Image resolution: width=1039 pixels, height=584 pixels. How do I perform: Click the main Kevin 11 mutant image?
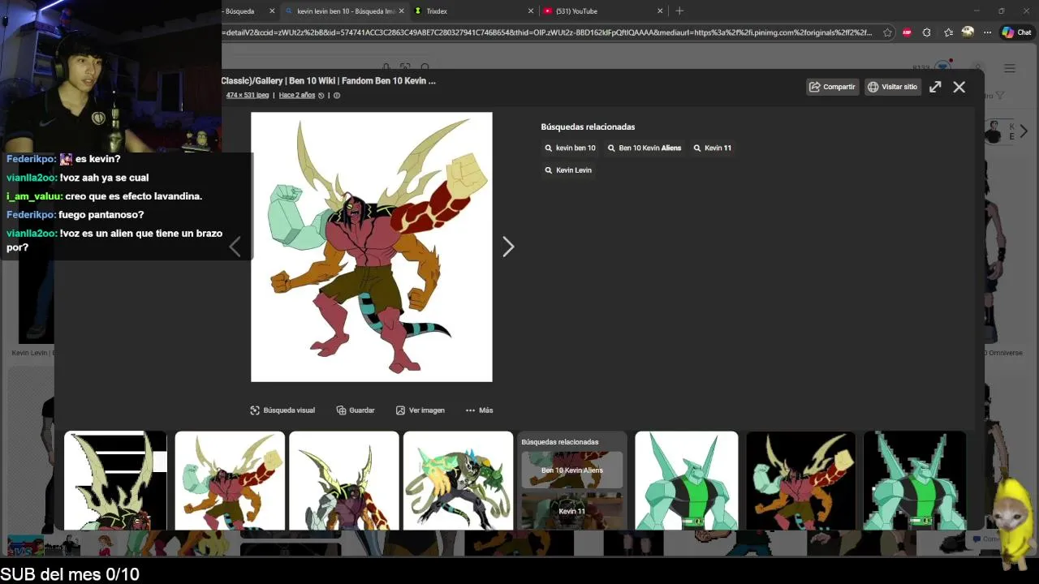[x=372, y=247]
